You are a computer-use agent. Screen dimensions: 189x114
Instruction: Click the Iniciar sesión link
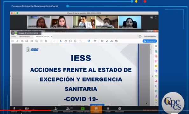(x=150, y=36)
